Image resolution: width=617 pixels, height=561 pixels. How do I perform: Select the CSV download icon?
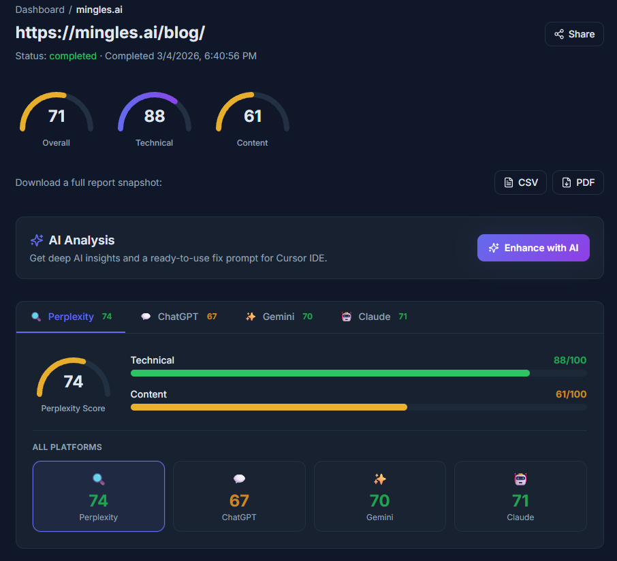pyautogui.click(x=508, y=182)
